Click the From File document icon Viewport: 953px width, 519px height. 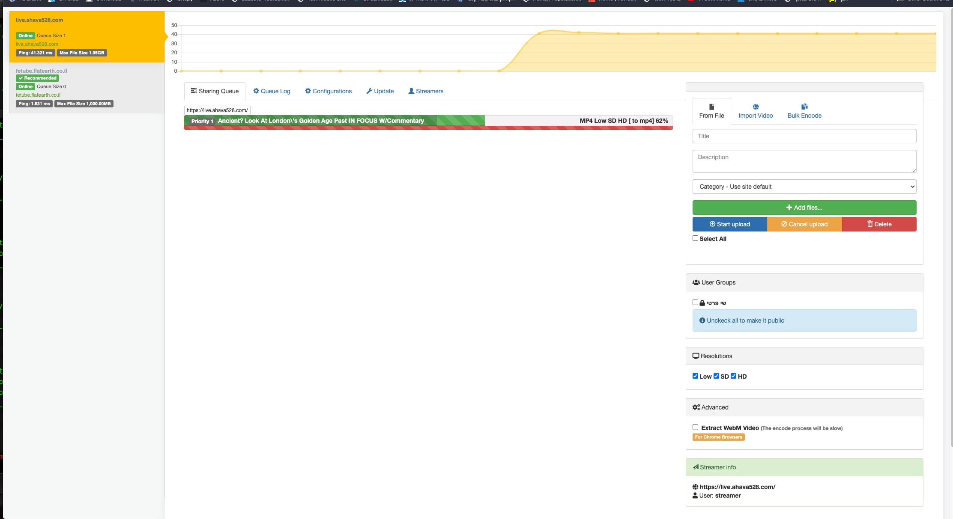pyautogui.click(x=711, y=107)
